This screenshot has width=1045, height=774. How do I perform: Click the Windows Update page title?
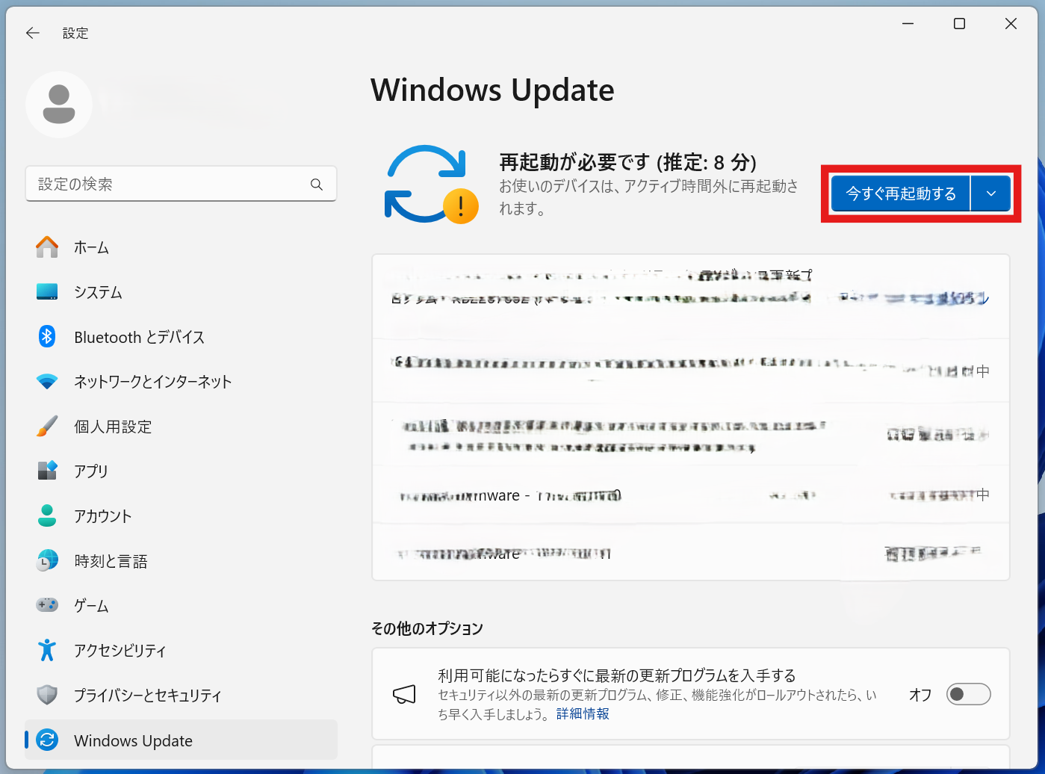[492, 90]
